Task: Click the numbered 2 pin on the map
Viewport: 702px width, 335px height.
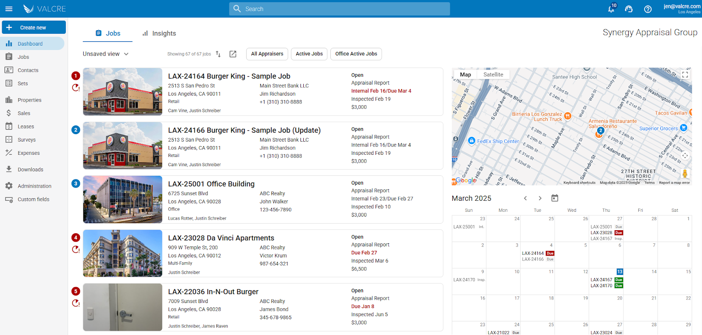Action: pyautogui.click(x=601, y=131)
